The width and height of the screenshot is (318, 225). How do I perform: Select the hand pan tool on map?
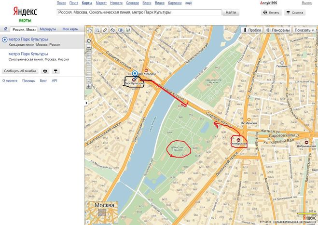(x=90, y=30)
